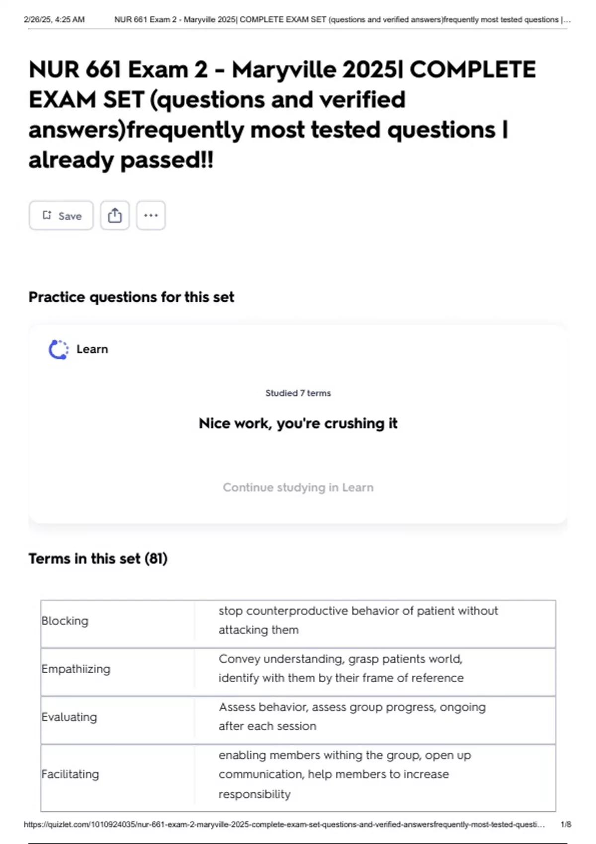This screenshot has height=844, width=596.
Task: Click the Facilitating definition about opening communication
Action: coord(344,774)
